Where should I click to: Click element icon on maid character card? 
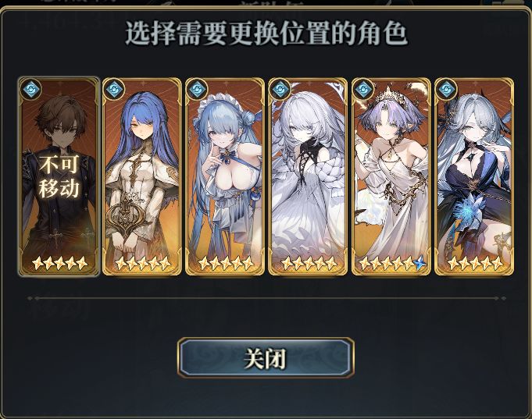tap(197, 90)
